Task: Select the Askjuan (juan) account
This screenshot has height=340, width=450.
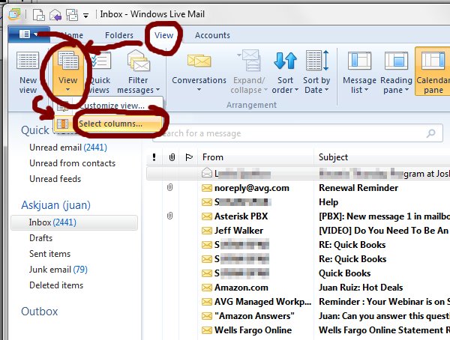Action: tap(55, 205)
